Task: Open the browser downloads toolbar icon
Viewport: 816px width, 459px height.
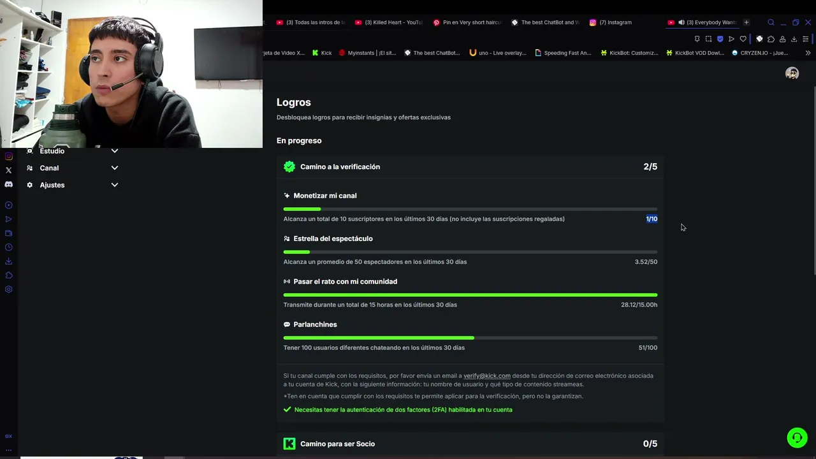Action: (794, 39)
